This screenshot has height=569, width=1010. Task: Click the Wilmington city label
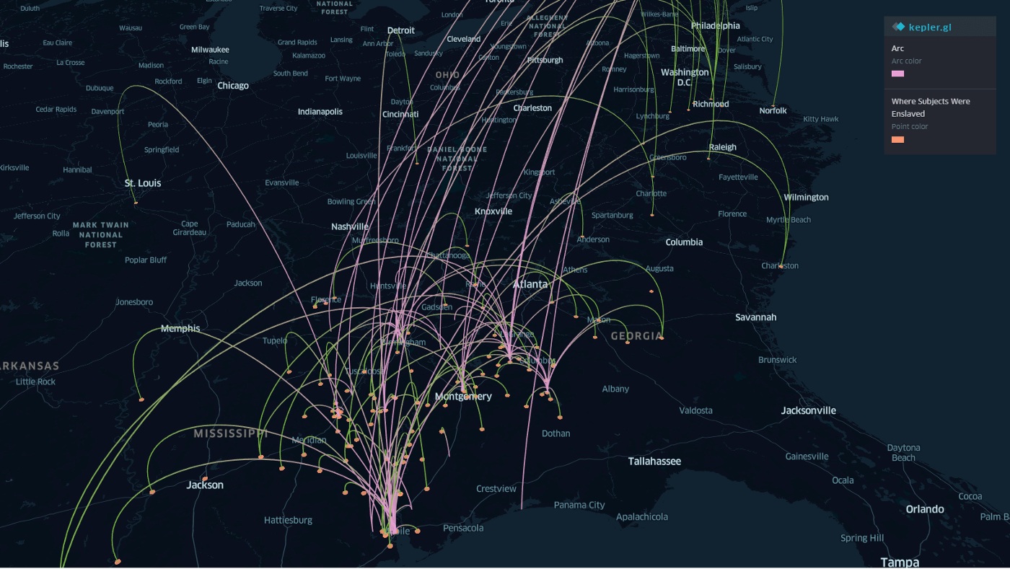tap(807, 197)
